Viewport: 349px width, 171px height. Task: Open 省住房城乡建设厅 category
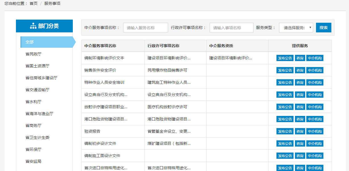pyautogui.click(x=41, y=78)
